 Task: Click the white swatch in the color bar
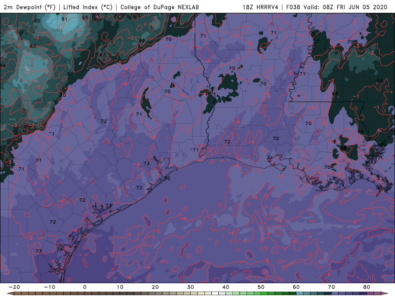[215, 294]
